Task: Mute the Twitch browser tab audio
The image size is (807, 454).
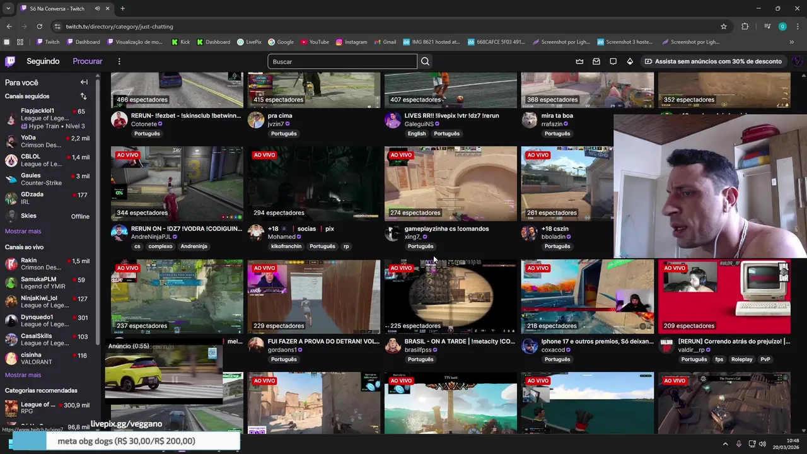Action: 97,8
